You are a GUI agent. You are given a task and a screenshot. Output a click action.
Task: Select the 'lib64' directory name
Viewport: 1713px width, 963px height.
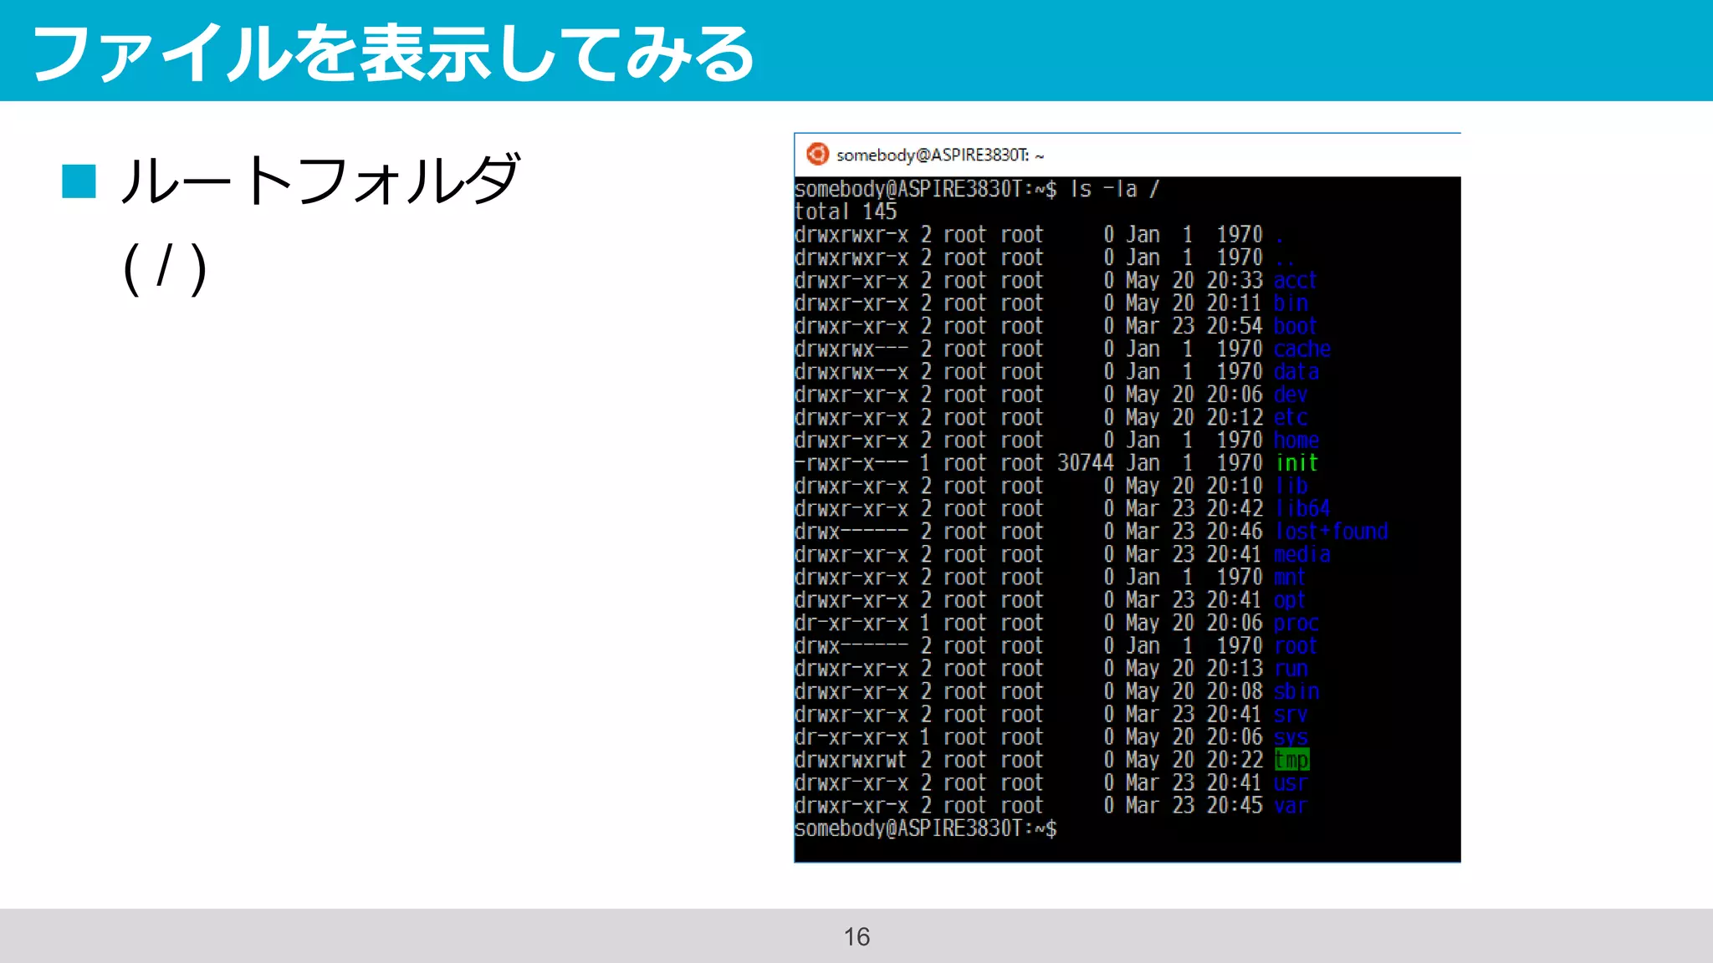tap(1302, 508)
